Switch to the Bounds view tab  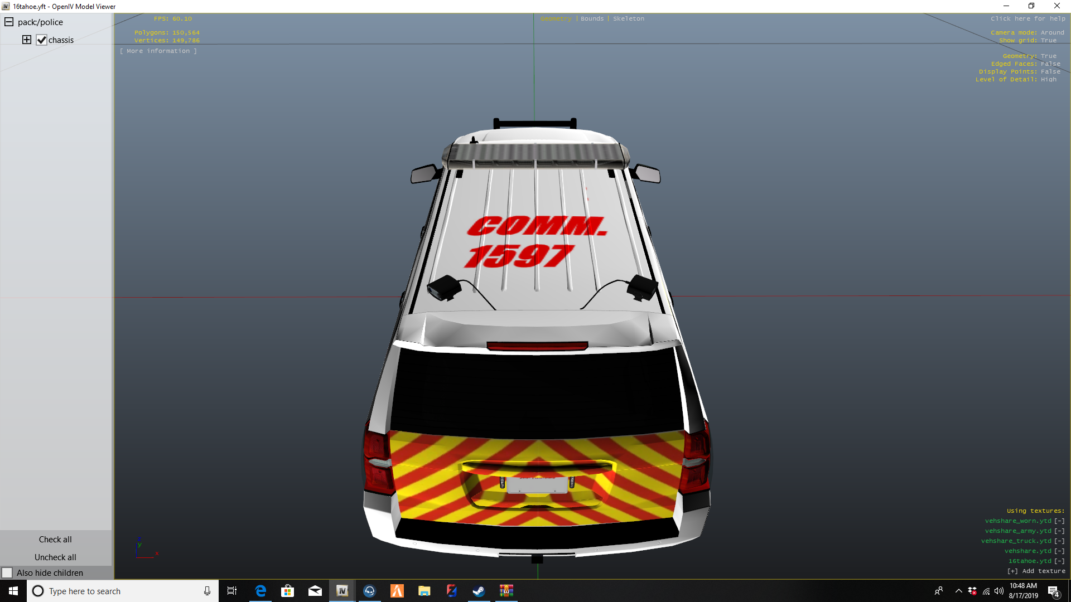[x=592, y=18]
